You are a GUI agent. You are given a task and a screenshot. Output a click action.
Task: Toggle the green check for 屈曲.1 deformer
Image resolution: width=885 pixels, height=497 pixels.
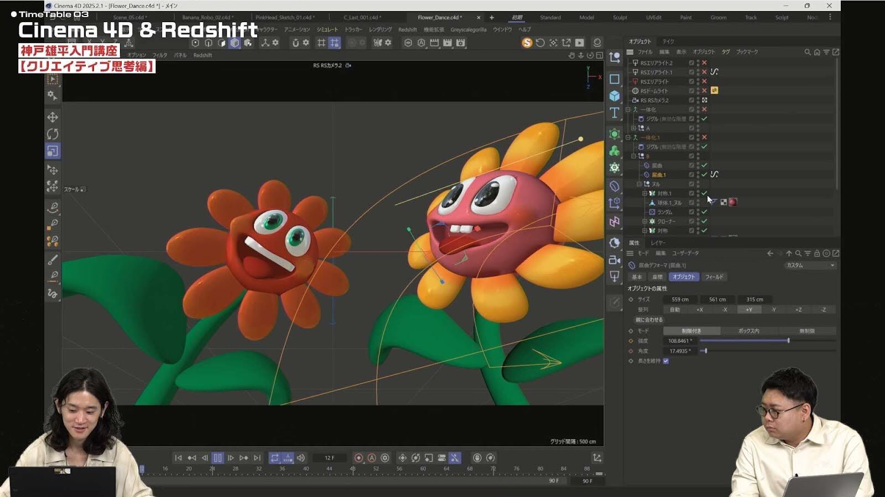click(x=704, y=175)
